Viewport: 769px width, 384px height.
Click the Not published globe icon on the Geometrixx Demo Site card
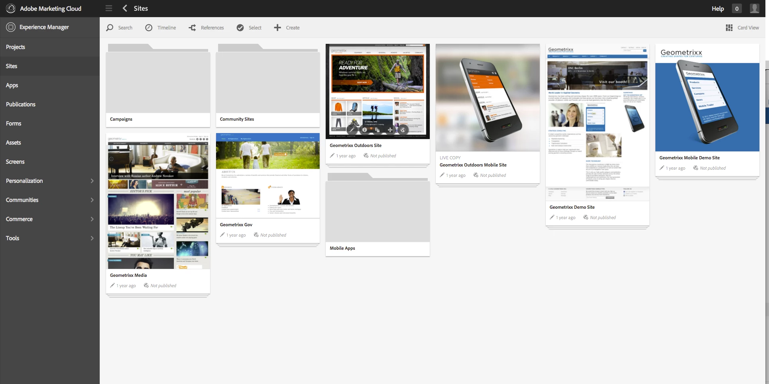click(x=586, y=217)
